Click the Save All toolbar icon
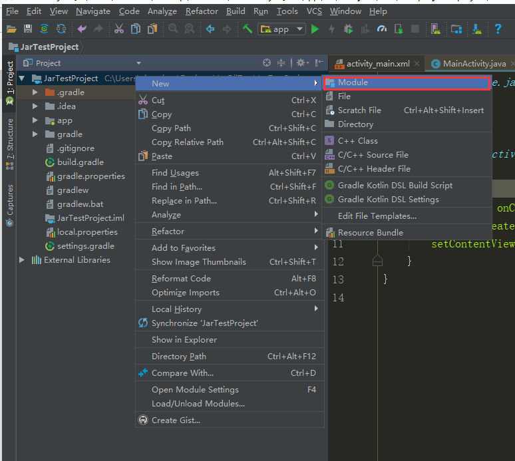This screenshot has width=515, height=461. tap(28, 29)
